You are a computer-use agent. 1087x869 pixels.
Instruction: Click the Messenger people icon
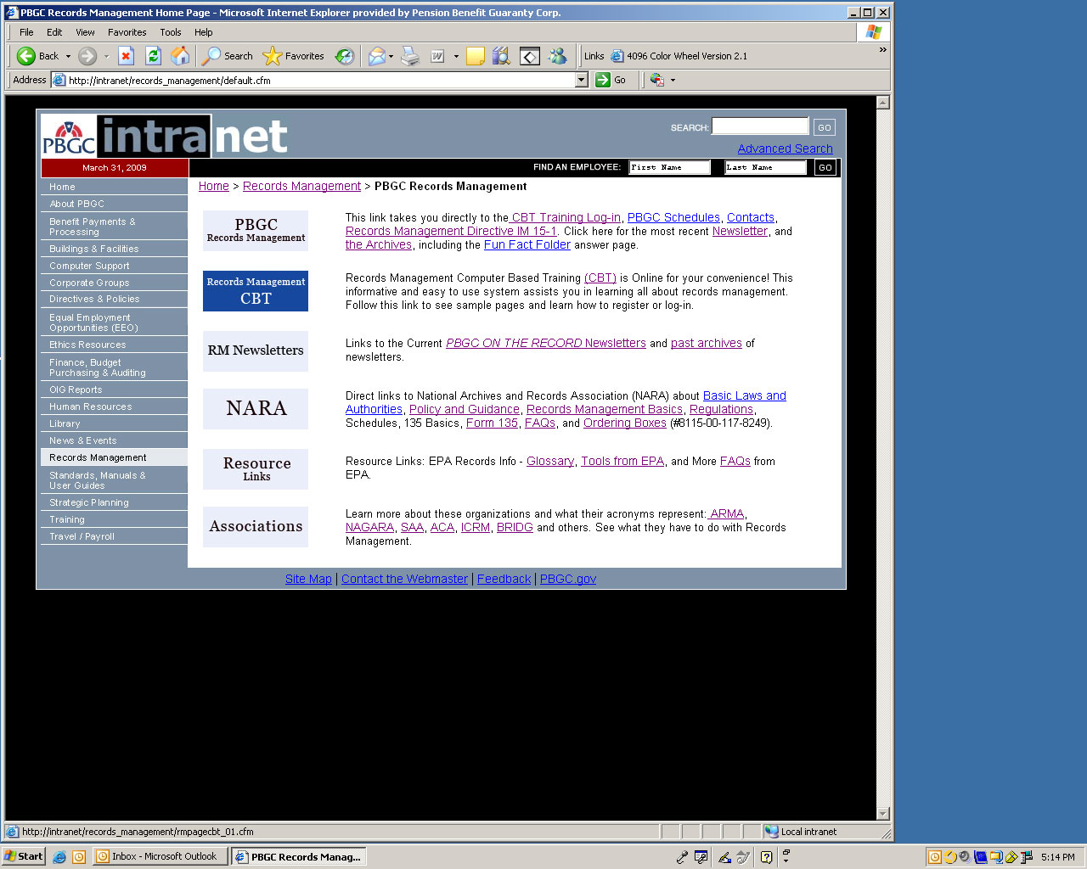tap(557, 56)
